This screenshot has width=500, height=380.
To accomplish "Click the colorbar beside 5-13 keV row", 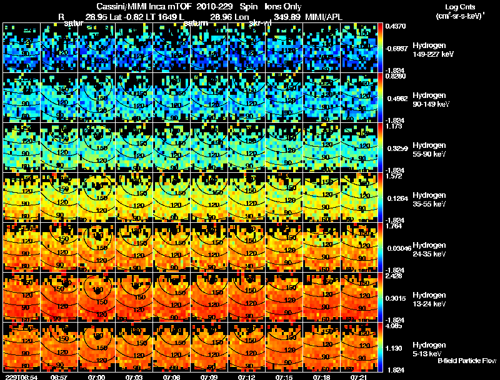I will (x=380, y=347).
